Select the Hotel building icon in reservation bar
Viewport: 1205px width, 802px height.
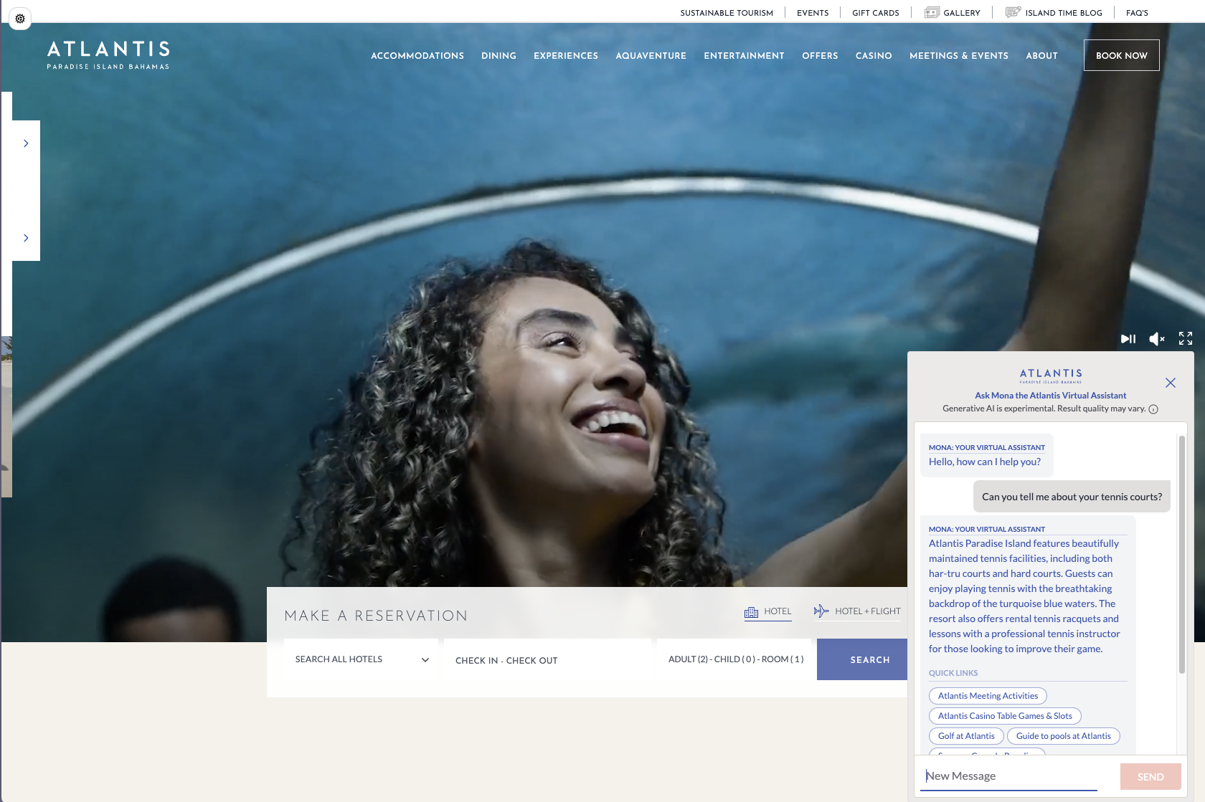pos(751,611)
